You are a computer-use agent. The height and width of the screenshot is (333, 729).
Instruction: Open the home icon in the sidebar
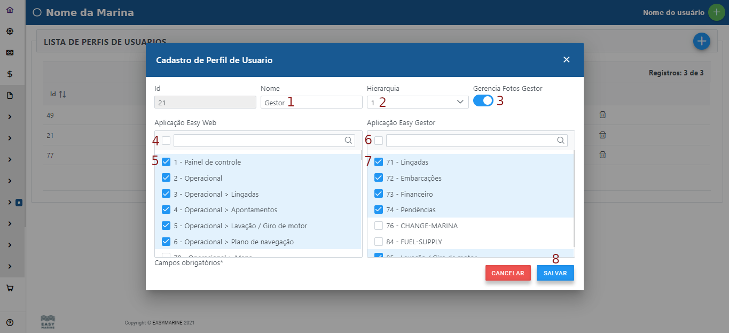9,9
